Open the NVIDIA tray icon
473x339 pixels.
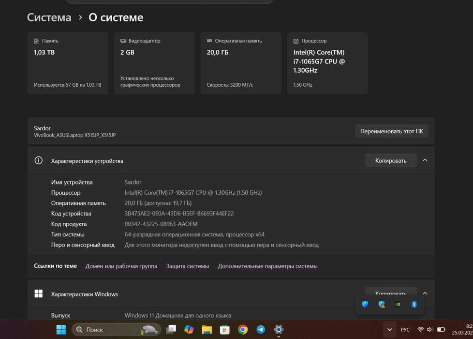398,304
